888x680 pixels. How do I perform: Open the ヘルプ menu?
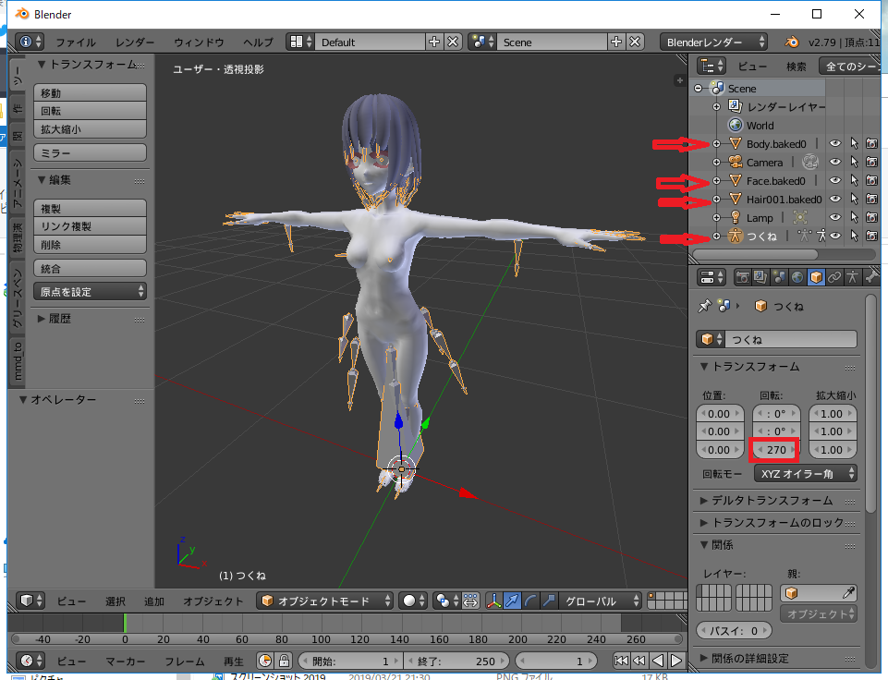[258, 42]
